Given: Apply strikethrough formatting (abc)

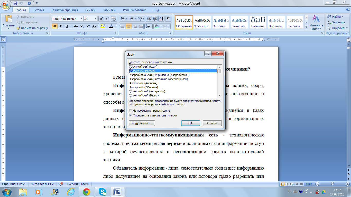Looking at the screenshot, I should (76, 26).
